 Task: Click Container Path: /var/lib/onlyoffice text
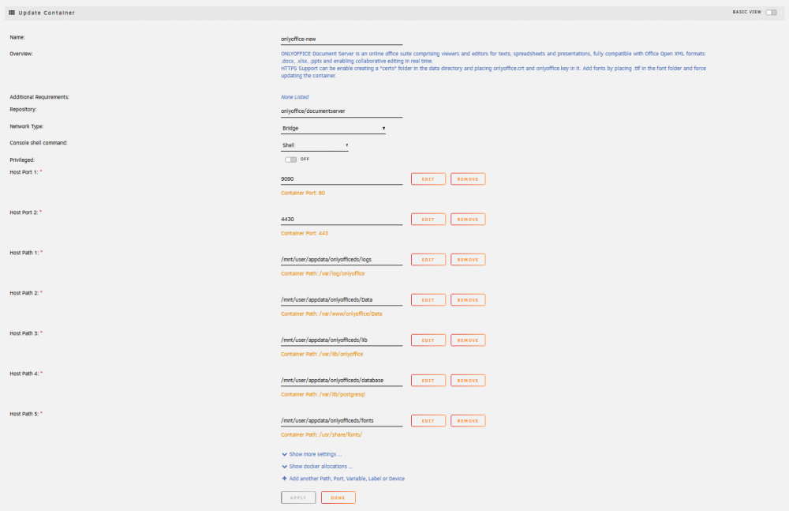click(322, 355)
